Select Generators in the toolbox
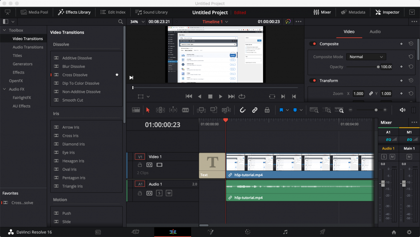 click(23, 64)
